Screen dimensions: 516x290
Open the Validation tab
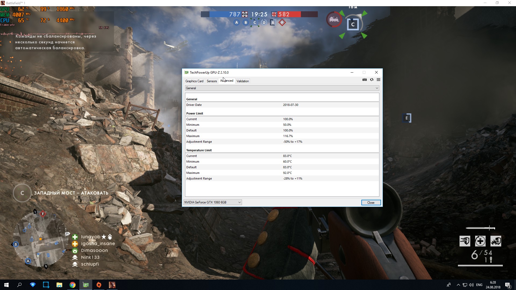[x=243, y=81]
